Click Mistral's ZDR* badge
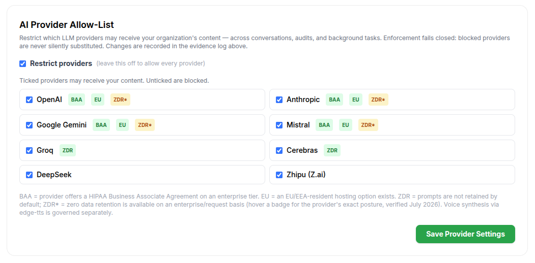Viewport: 535px width, 263px height. (x=368, y=125)
